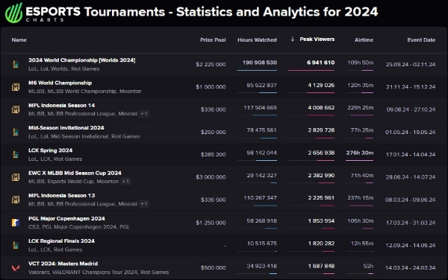Expand the +1 tag on EWC X MLBB Mid Season Cup
This screenshot has width=448, height=280.
(x=125, y=181)
